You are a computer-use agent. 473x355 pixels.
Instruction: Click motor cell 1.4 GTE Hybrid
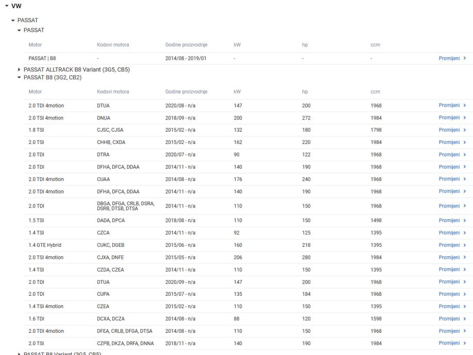[x=45, y=245]
